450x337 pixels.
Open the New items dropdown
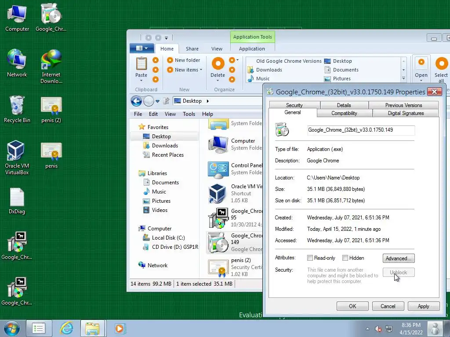pos(185,70)
